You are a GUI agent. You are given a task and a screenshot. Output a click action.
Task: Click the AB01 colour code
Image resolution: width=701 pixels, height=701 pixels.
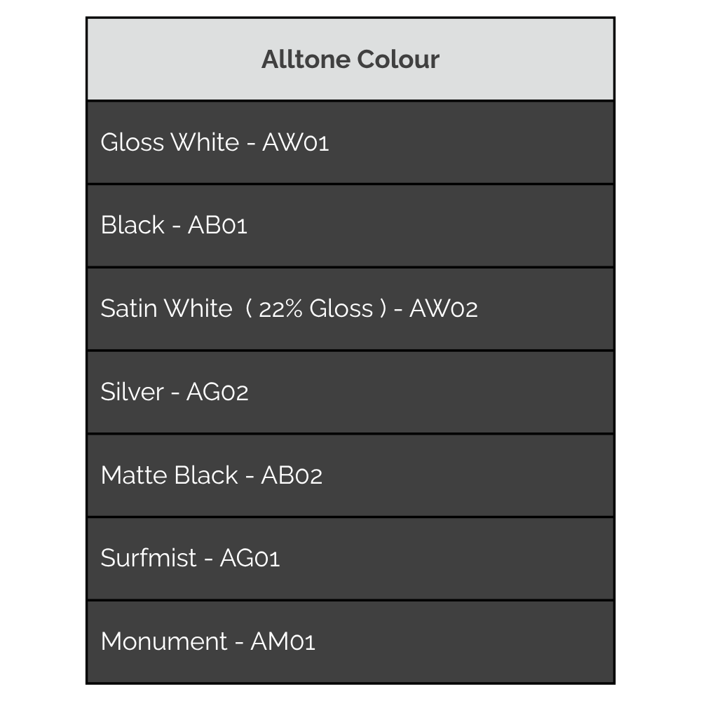[217, 225]
